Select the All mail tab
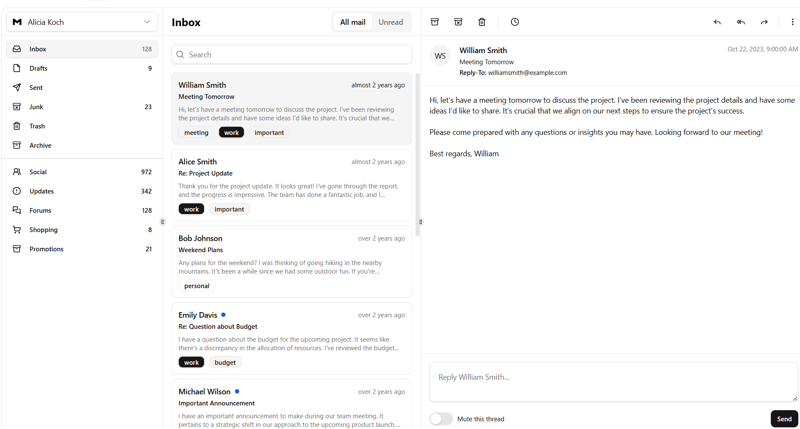Screen dimensions: 800x429 coord(352,22)
